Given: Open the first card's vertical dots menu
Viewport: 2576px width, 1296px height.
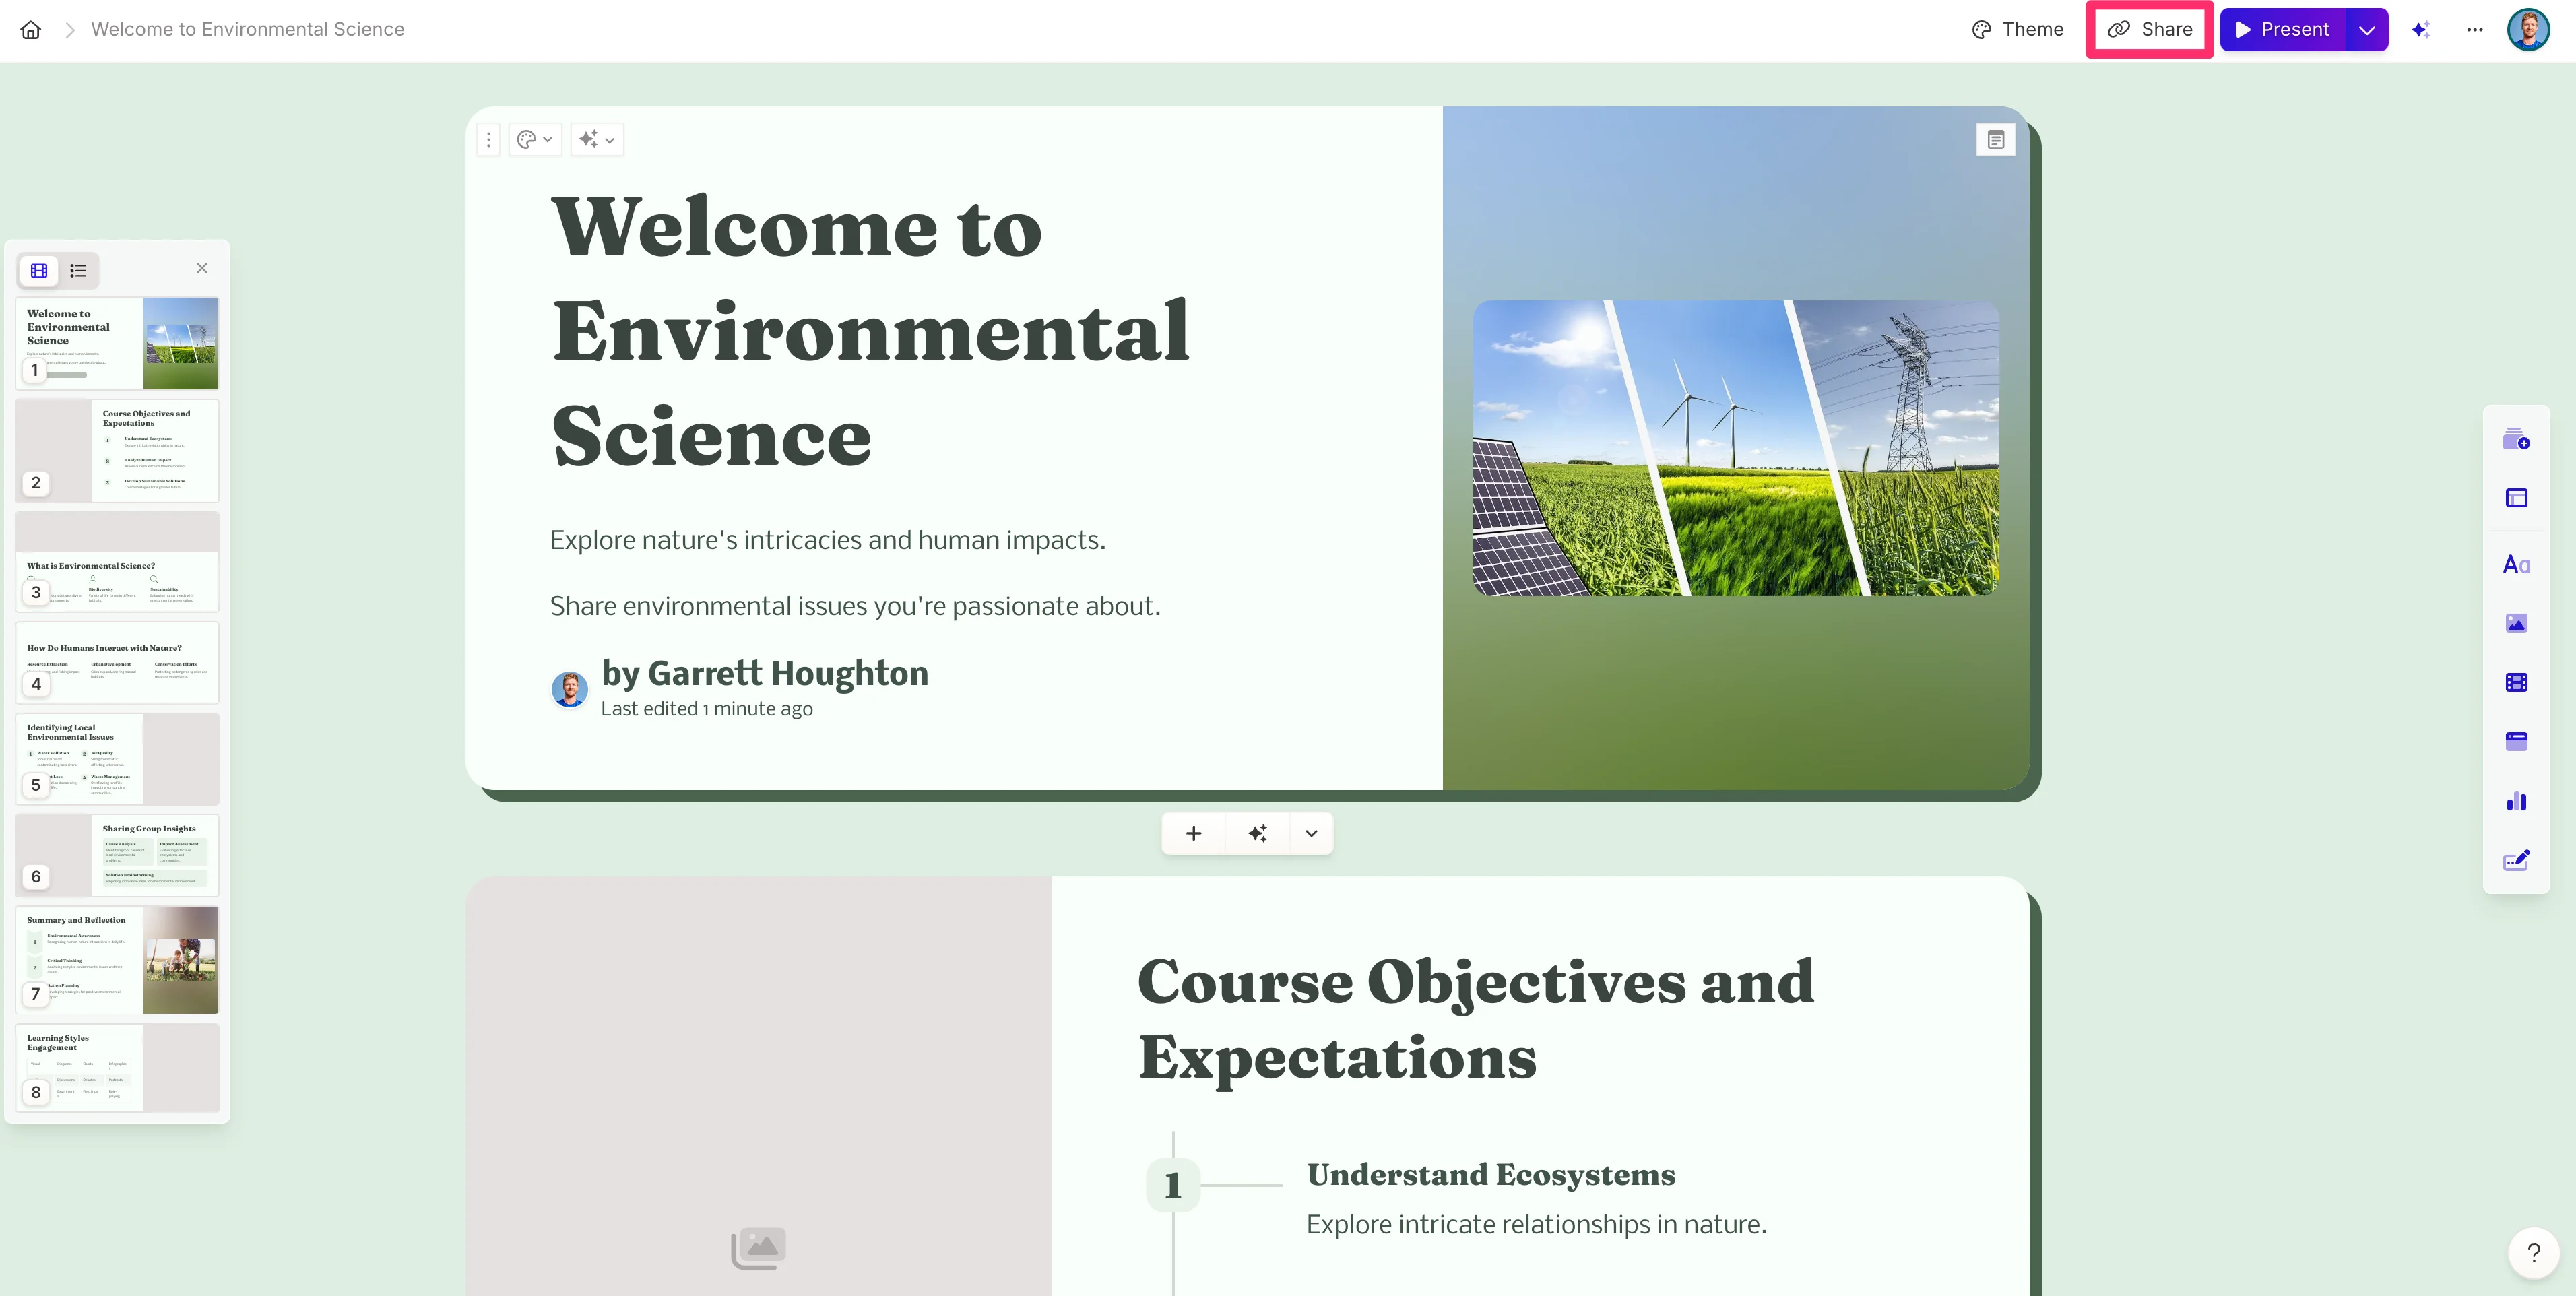Looking at the screenshot, I should (488, 140).
